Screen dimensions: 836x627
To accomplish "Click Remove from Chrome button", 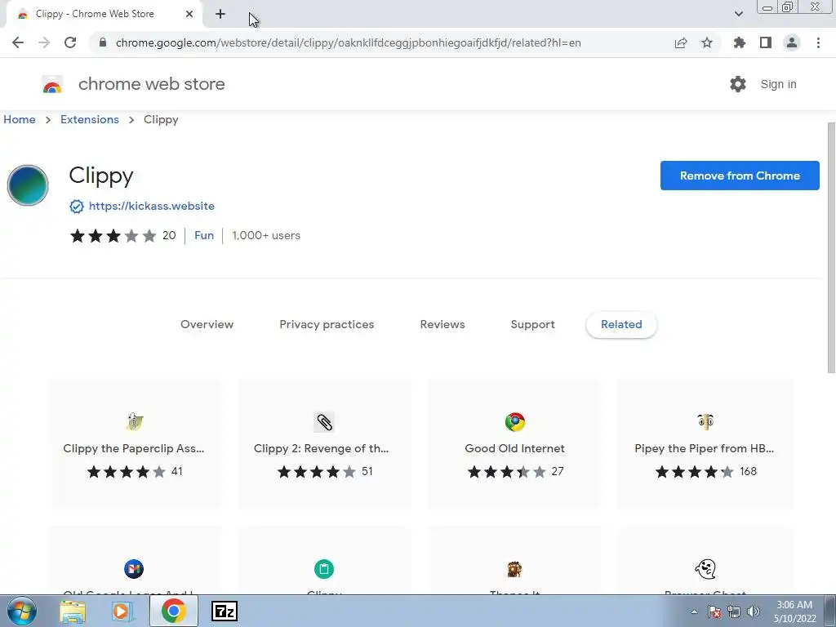I will point(740,176).
